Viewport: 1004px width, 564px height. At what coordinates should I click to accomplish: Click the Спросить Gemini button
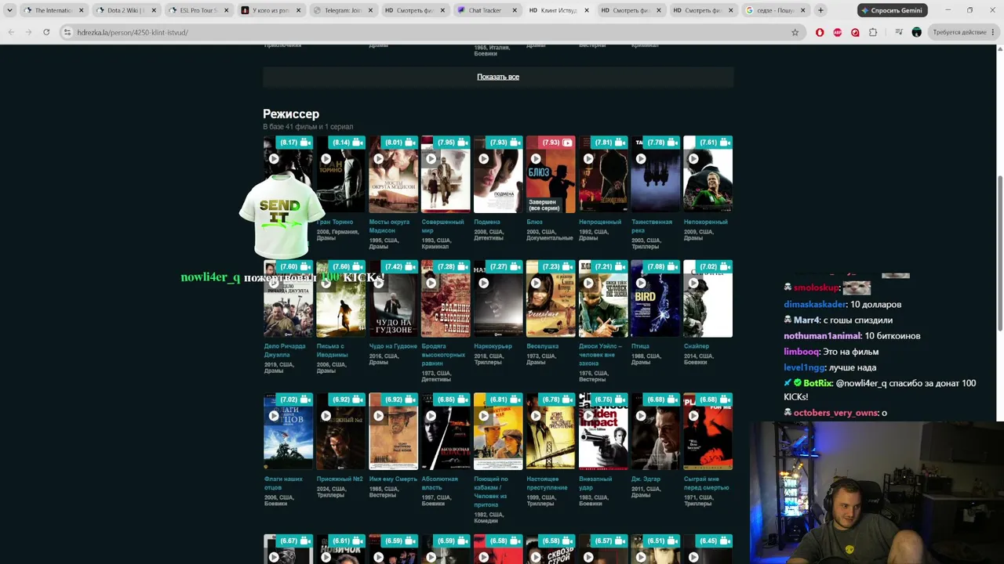[893, 10]
